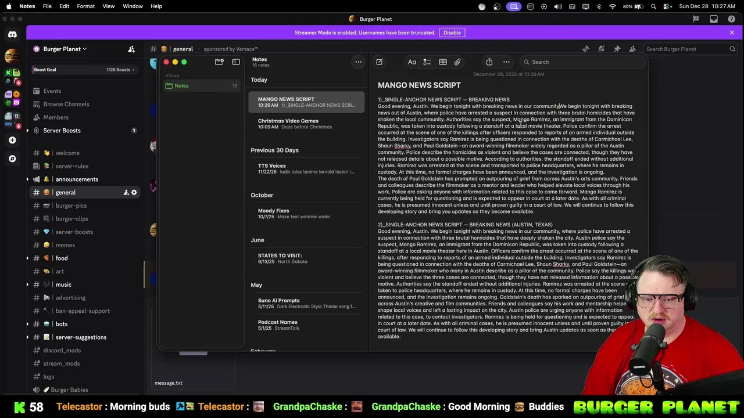Go to memes channel

point(84,245)
